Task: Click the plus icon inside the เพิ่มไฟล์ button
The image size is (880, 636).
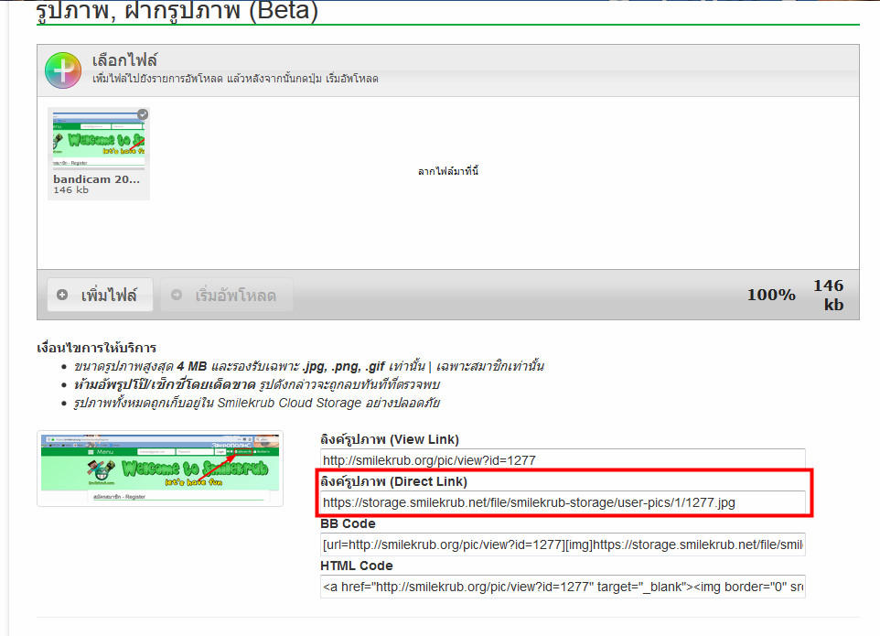Action: click(62, 295)
